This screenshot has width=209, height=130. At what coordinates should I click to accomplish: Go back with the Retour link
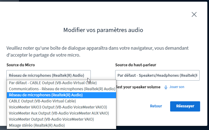156,106
